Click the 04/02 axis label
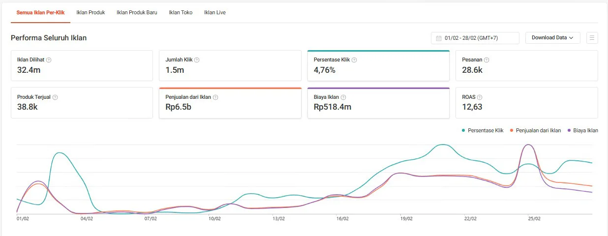 87,219
